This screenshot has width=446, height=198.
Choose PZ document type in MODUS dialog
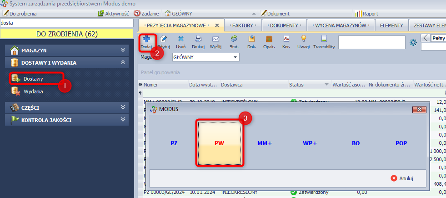tap(174, 143)
